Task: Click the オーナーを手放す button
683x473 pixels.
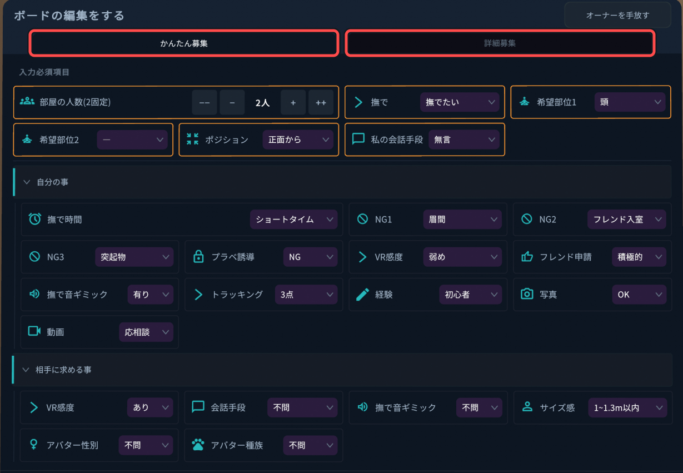Action: coord(617,16)
